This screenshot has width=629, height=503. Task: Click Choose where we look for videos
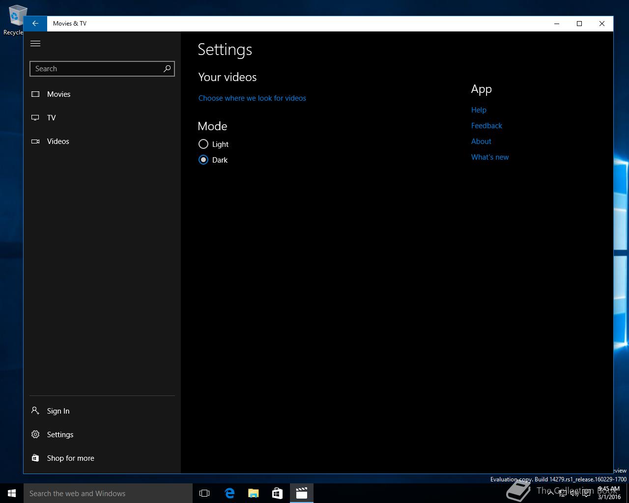252,98
